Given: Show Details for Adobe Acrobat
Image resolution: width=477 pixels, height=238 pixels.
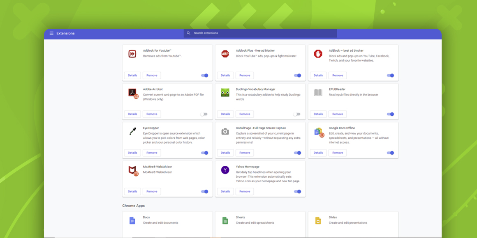Looking at the screenshot, I should click(x=132, y=114).
